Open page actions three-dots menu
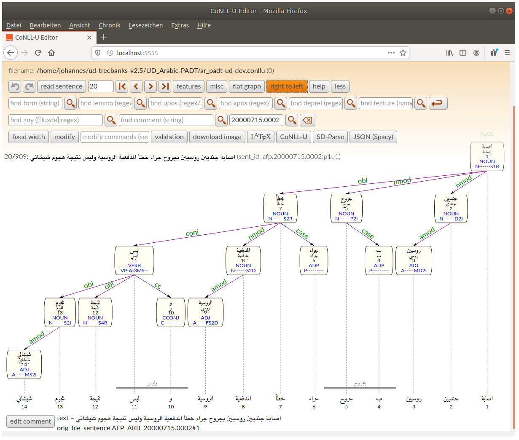519x440 pixels. (391, 53)
